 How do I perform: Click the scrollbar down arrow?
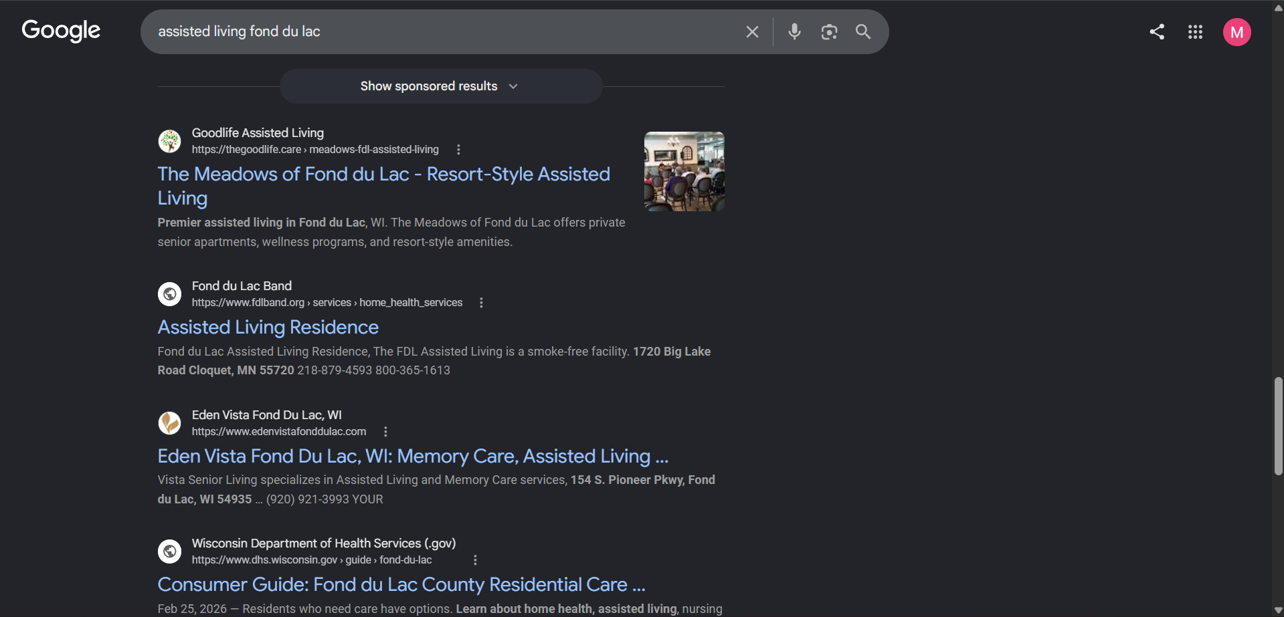point(1278,610)
